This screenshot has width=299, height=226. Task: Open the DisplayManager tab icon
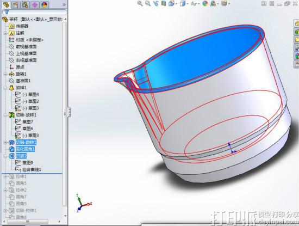tap(44, 5)
